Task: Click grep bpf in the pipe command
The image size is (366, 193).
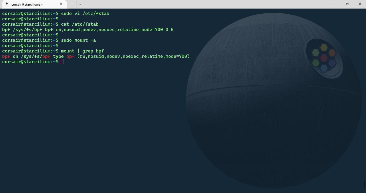Action: [x=93, y=51]
